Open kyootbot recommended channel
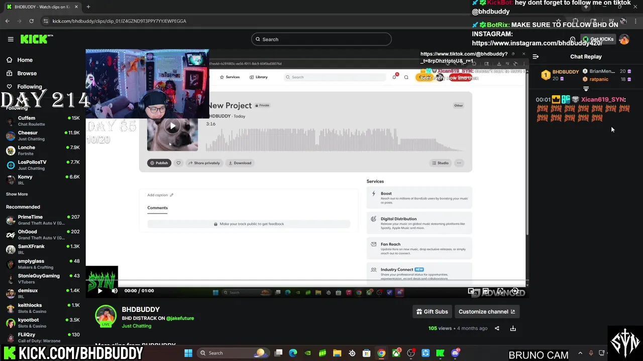The width and height of the screenshot is (643, 361). pyautogui.click(x=43, y=322)
